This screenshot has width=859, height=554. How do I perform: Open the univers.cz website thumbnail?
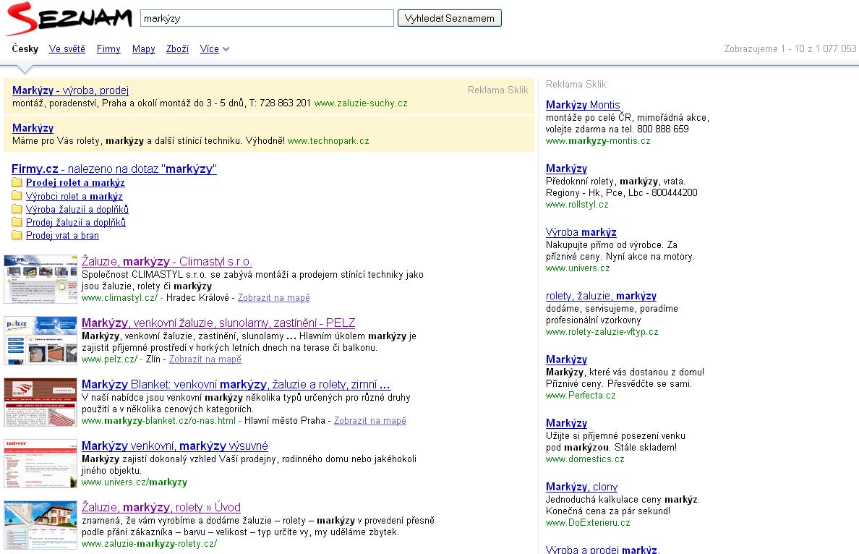(40, 463)
